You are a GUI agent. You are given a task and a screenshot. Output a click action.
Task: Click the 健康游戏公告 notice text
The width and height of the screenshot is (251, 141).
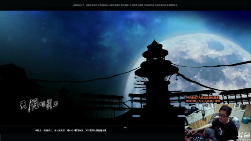click(x=125, y=5)
